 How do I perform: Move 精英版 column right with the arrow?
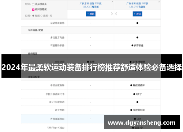click(112, 14)
